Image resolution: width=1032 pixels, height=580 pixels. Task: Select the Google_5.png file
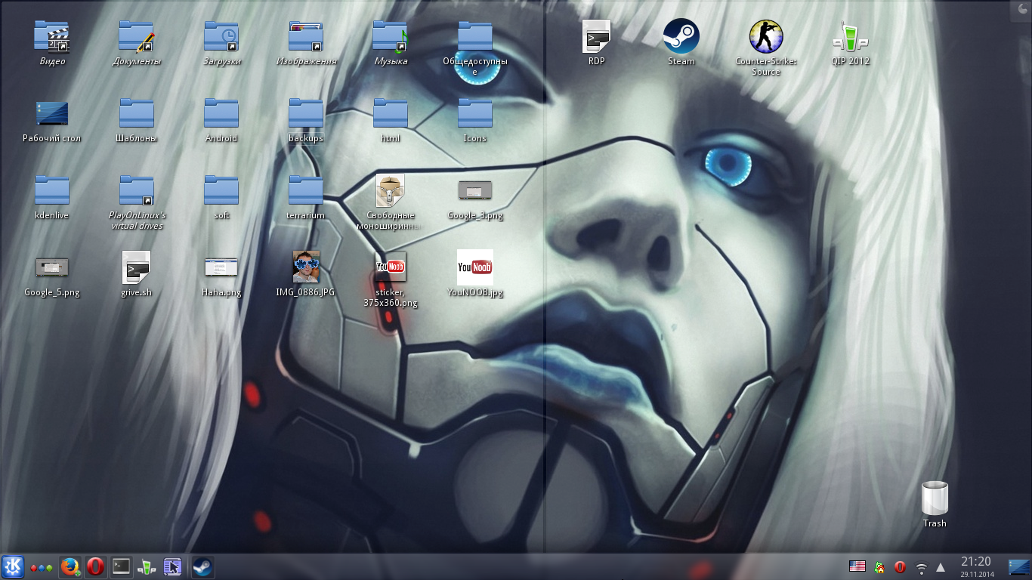click(x=52, y=267)
